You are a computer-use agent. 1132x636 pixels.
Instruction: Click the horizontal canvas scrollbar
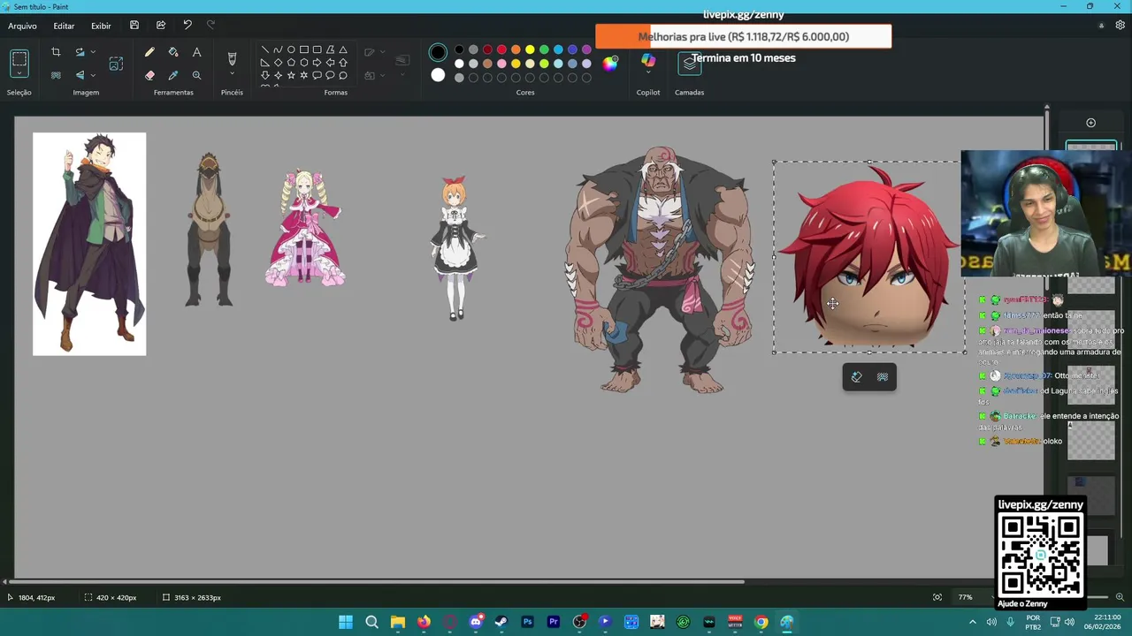(x=377, y=581)
